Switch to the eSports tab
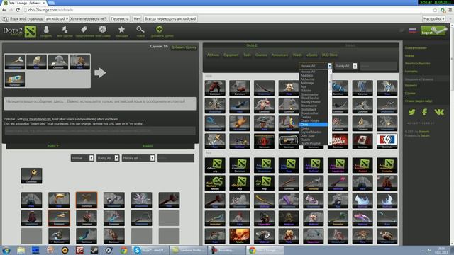Screen dimensions: 454x255 [311, 55]
